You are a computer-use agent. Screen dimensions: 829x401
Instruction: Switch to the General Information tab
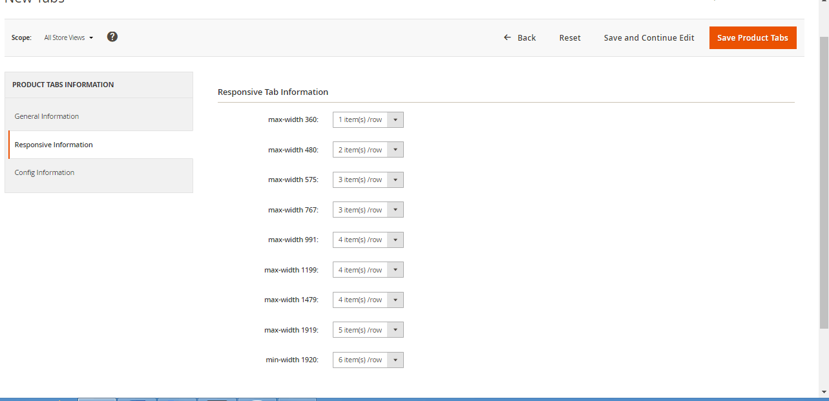(47, 116)
